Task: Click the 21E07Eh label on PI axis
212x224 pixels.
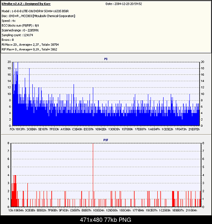Action: pos(194,129)
